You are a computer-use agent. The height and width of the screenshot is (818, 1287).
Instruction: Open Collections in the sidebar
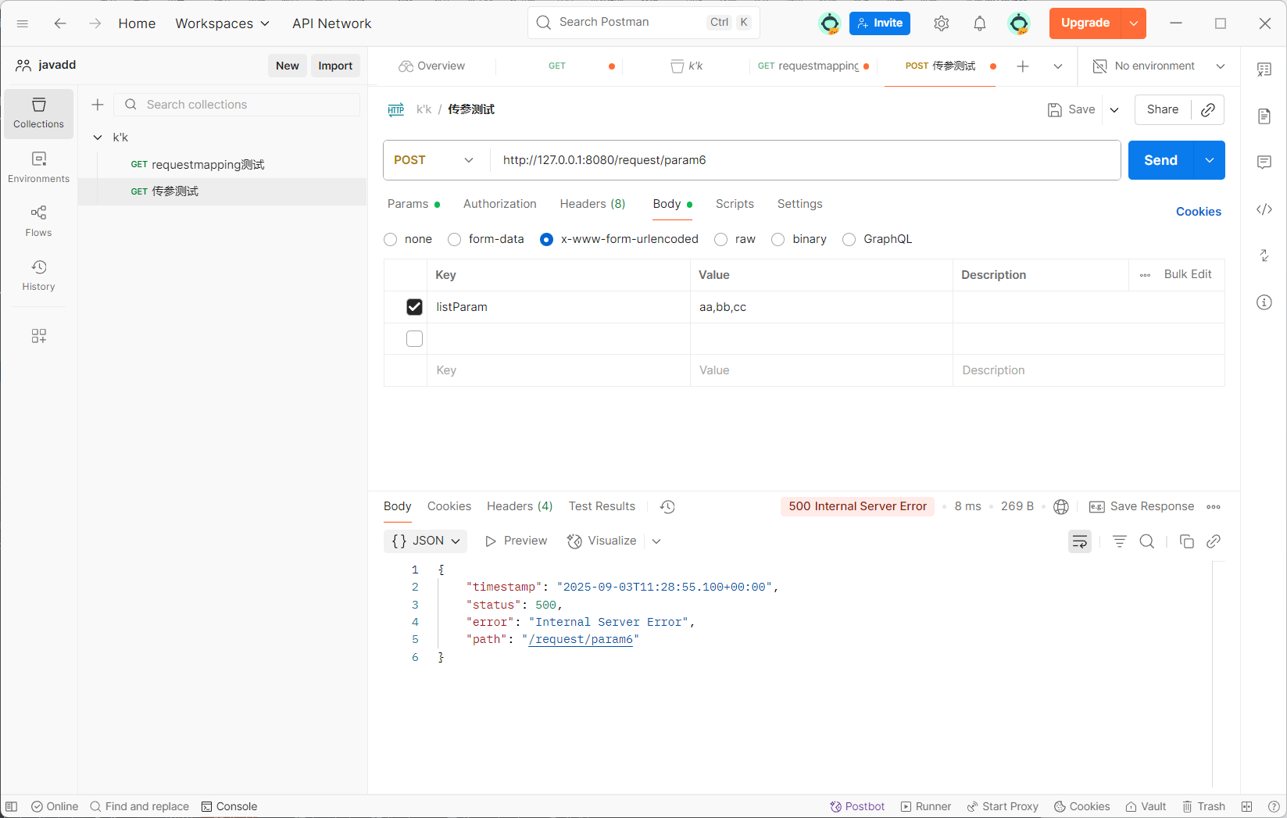pyautogui.click(x=38, y=113)
